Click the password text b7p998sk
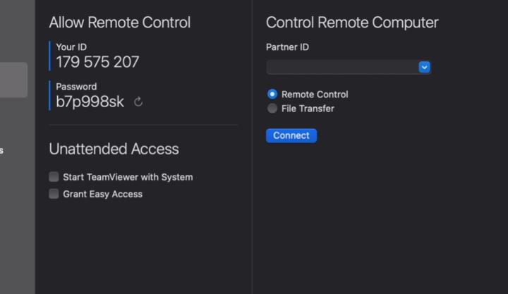508x294 pixels. 90,102
